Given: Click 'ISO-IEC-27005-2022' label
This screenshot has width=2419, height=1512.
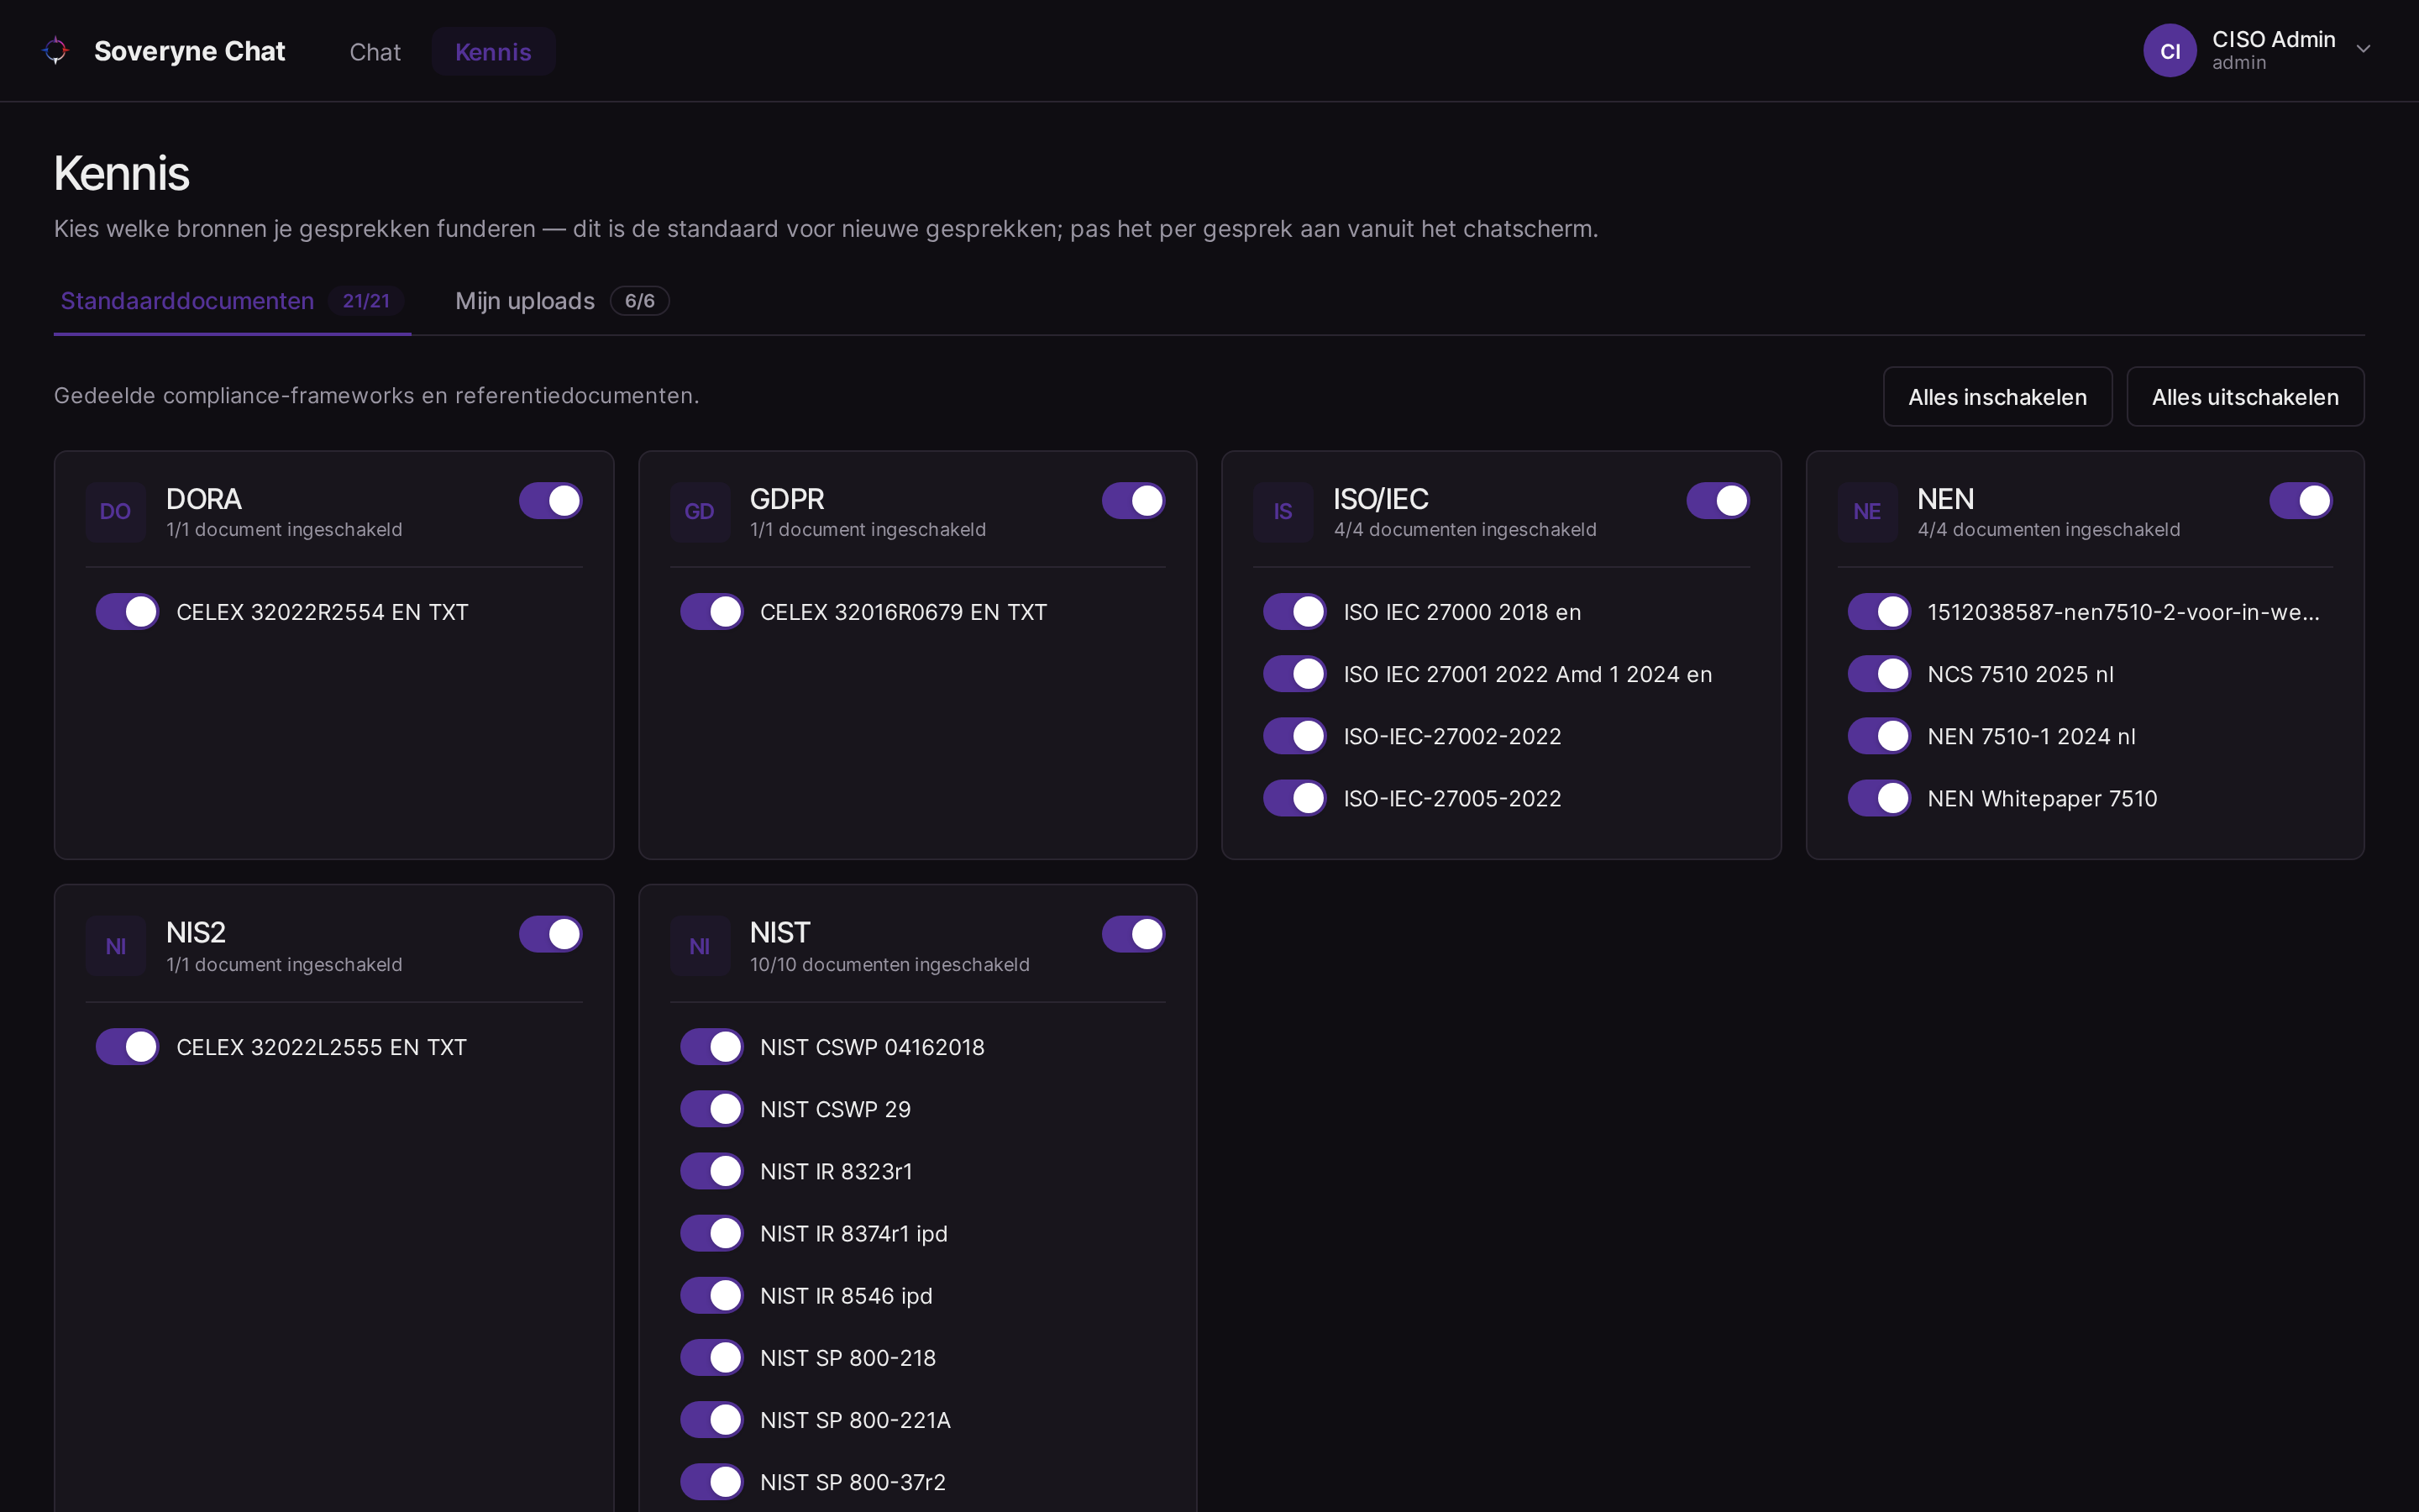Looking at the screenshot, I should [1451, 799].
